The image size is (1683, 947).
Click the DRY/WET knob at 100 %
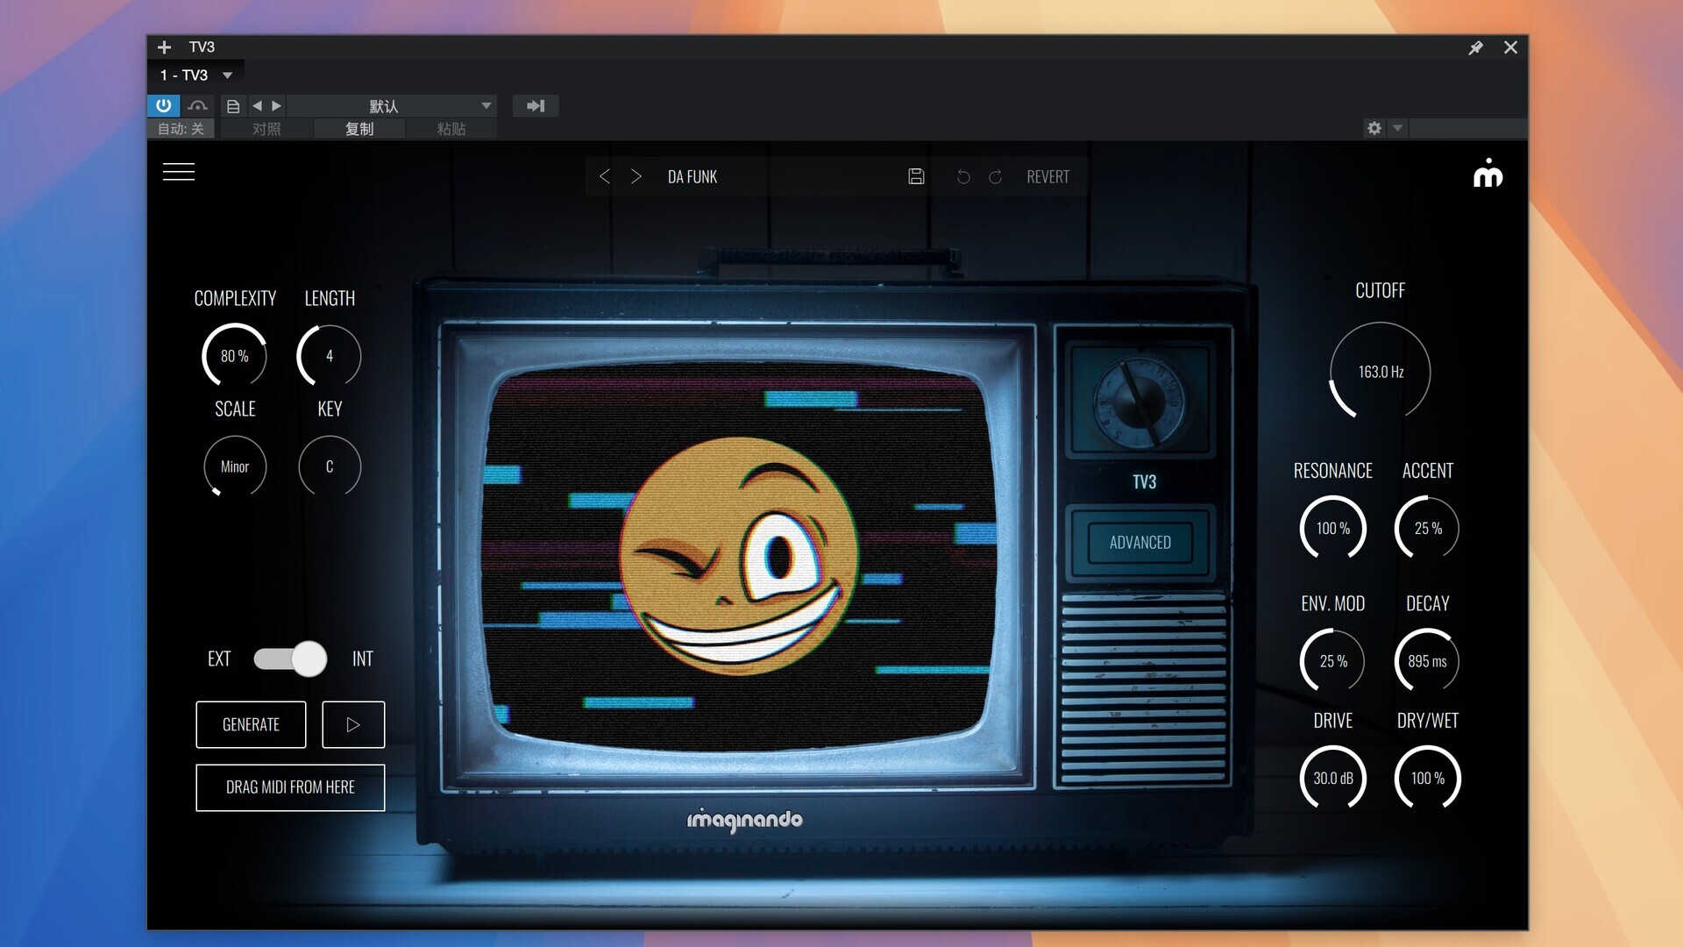point(1428,778)
